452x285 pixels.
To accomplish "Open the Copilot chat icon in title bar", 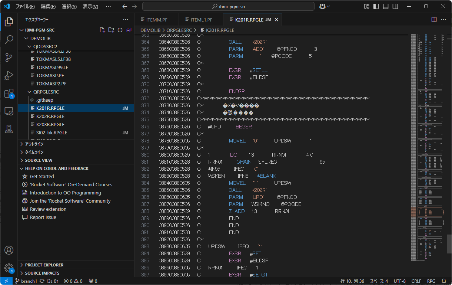I will [x=325, y=6].
